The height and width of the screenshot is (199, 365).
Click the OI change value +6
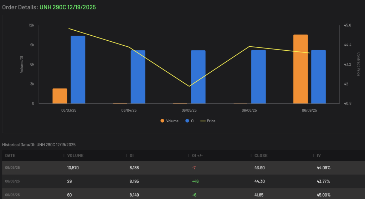point(194,195)
